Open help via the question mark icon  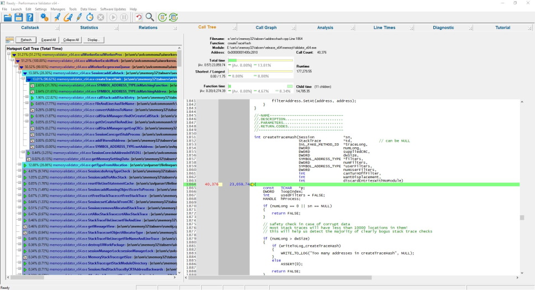[30, 17]
